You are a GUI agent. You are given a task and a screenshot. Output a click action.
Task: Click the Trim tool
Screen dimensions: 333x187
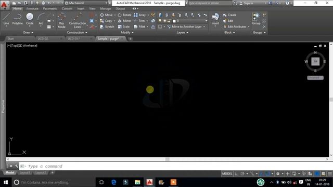139,21
